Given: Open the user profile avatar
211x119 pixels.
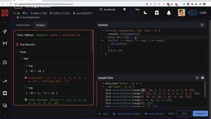Looking at the screenshot, I should coord(181,13).
